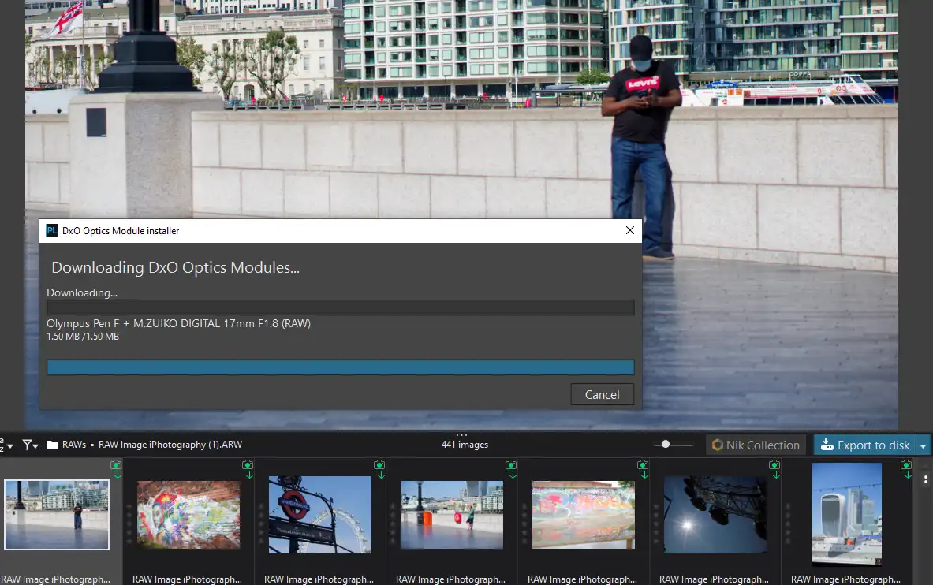Click the filename label under the graffiti face thumbnail

pyautogui.click(x=188, y=579)
